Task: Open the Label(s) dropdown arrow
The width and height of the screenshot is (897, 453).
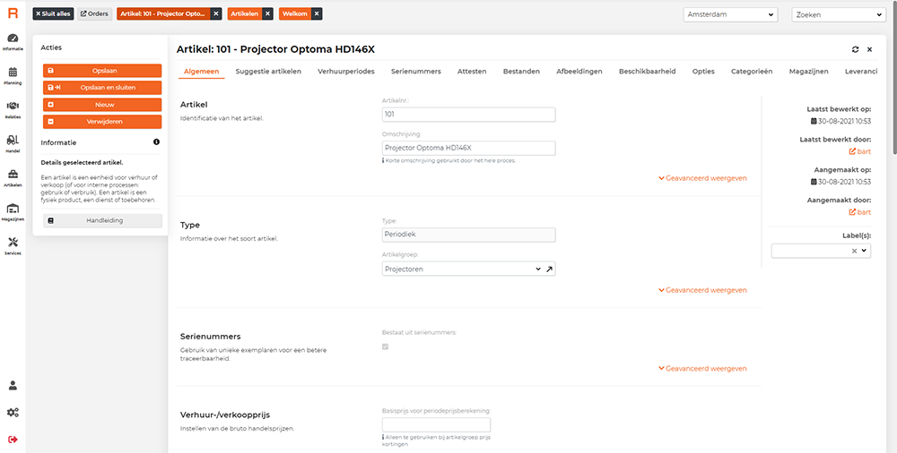Action: coord(864,251)
